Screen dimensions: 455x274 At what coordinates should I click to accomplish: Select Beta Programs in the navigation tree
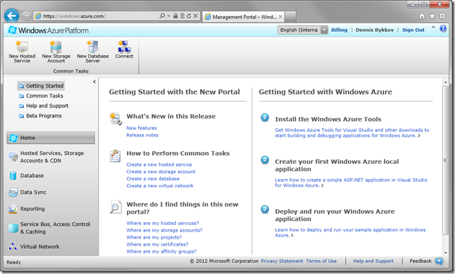(45, 115)
